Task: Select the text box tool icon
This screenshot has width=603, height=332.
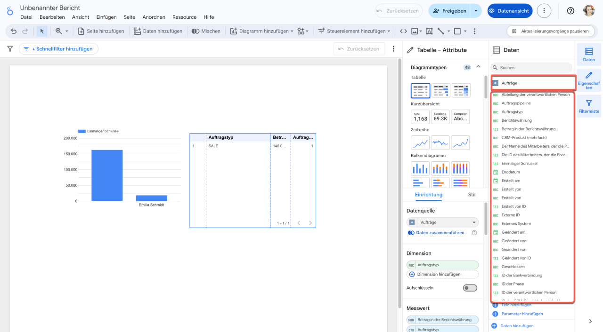Action: point(429,31)
